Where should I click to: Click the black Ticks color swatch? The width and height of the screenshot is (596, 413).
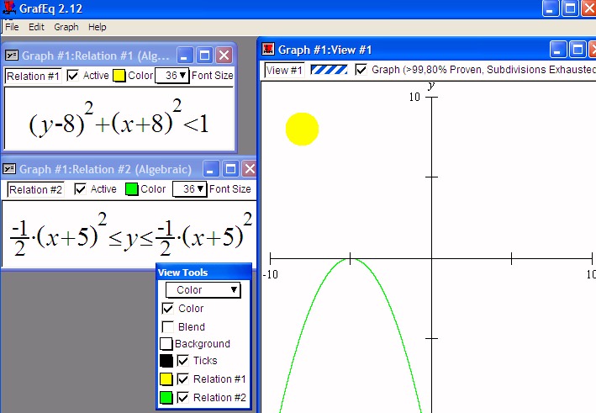coord(166,361)
